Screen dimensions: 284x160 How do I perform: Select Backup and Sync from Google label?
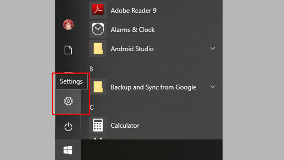[153, 87]
